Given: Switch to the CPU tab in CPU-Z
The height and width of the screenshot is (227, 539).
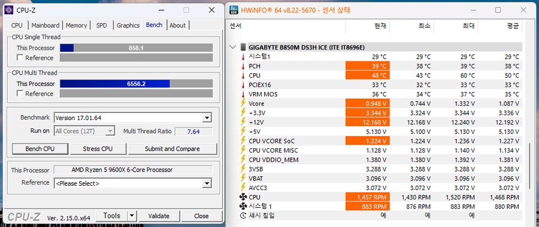Looking at the screenshot, I should (x=17, y=25).
